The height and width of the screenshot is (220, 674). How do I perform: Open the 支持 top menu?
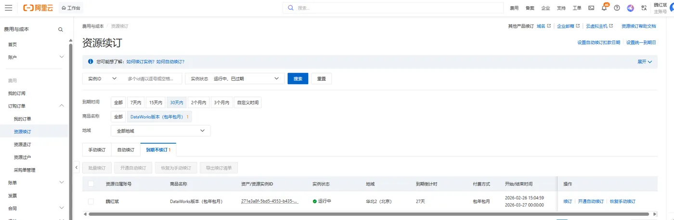[x=561, y=8]
